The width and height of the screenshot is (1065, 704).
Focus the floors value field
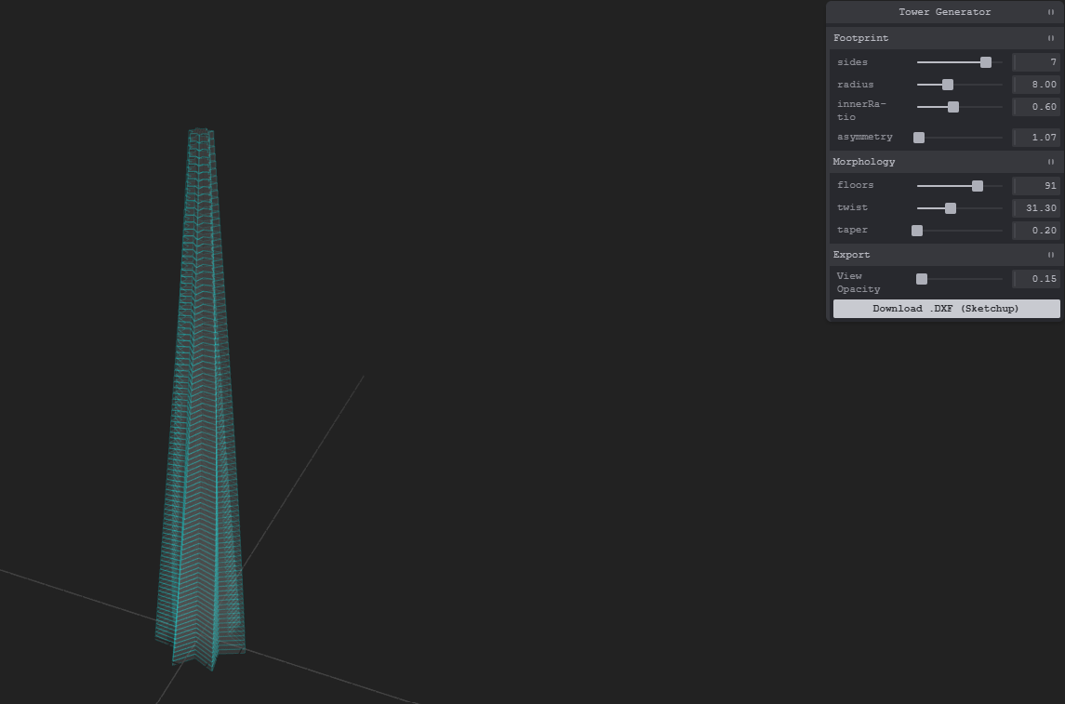coord(1036,186)
